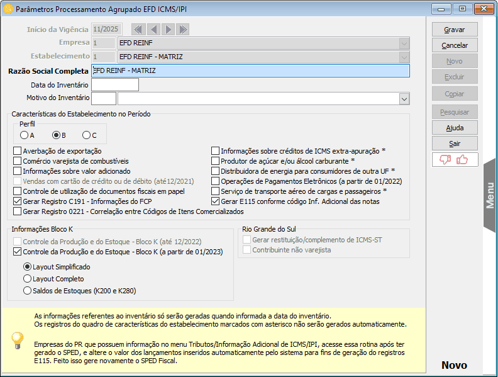Image resolution: width=498 pixels, height=377 pixels.
Task: Uncheck Gerar Registro C191 FCP option
Action: click(x=17, y=201)
